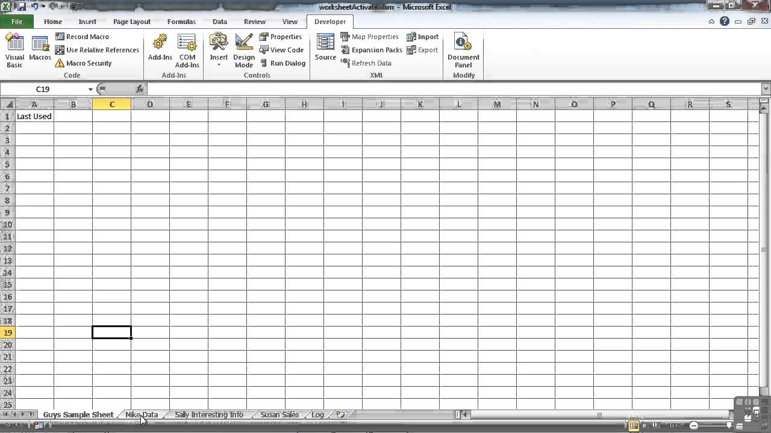
Task: Click the Name Box showing C19
Action: [x=43, y=89]
